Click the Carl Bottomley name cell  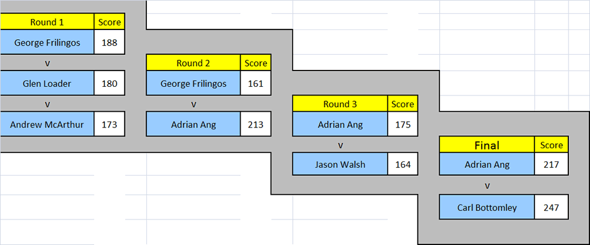coord(486,207)
